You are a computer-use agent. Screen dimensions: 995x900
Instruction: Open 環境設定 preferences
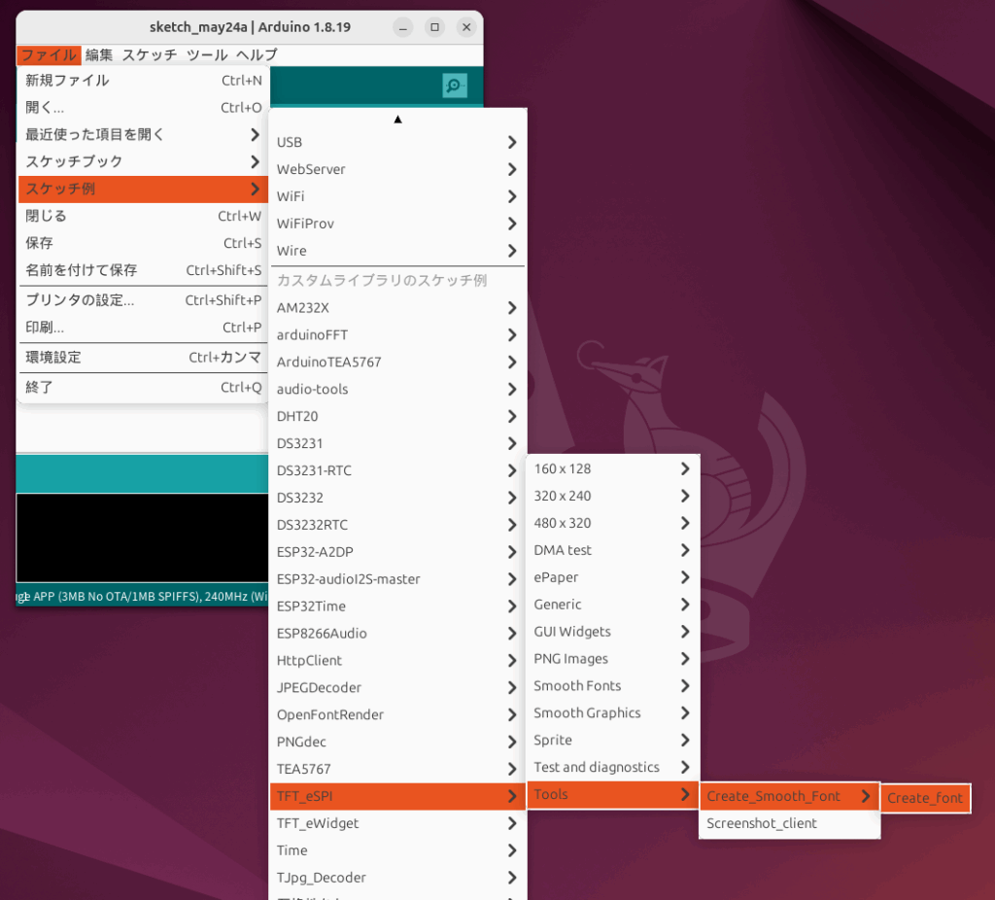pos(144,358)
